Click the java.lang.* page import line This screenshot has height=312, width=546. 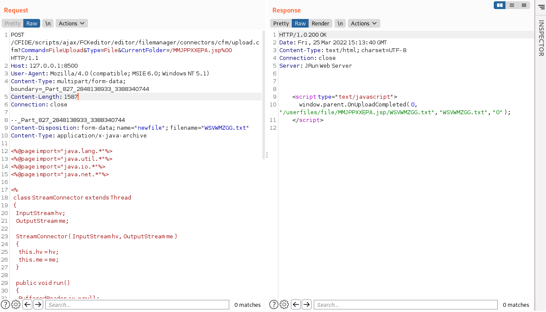pos(62,151)
